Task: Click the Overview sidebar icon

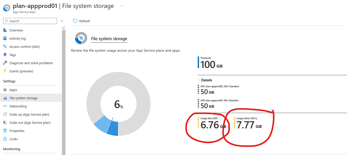Action: pos(5,30)
